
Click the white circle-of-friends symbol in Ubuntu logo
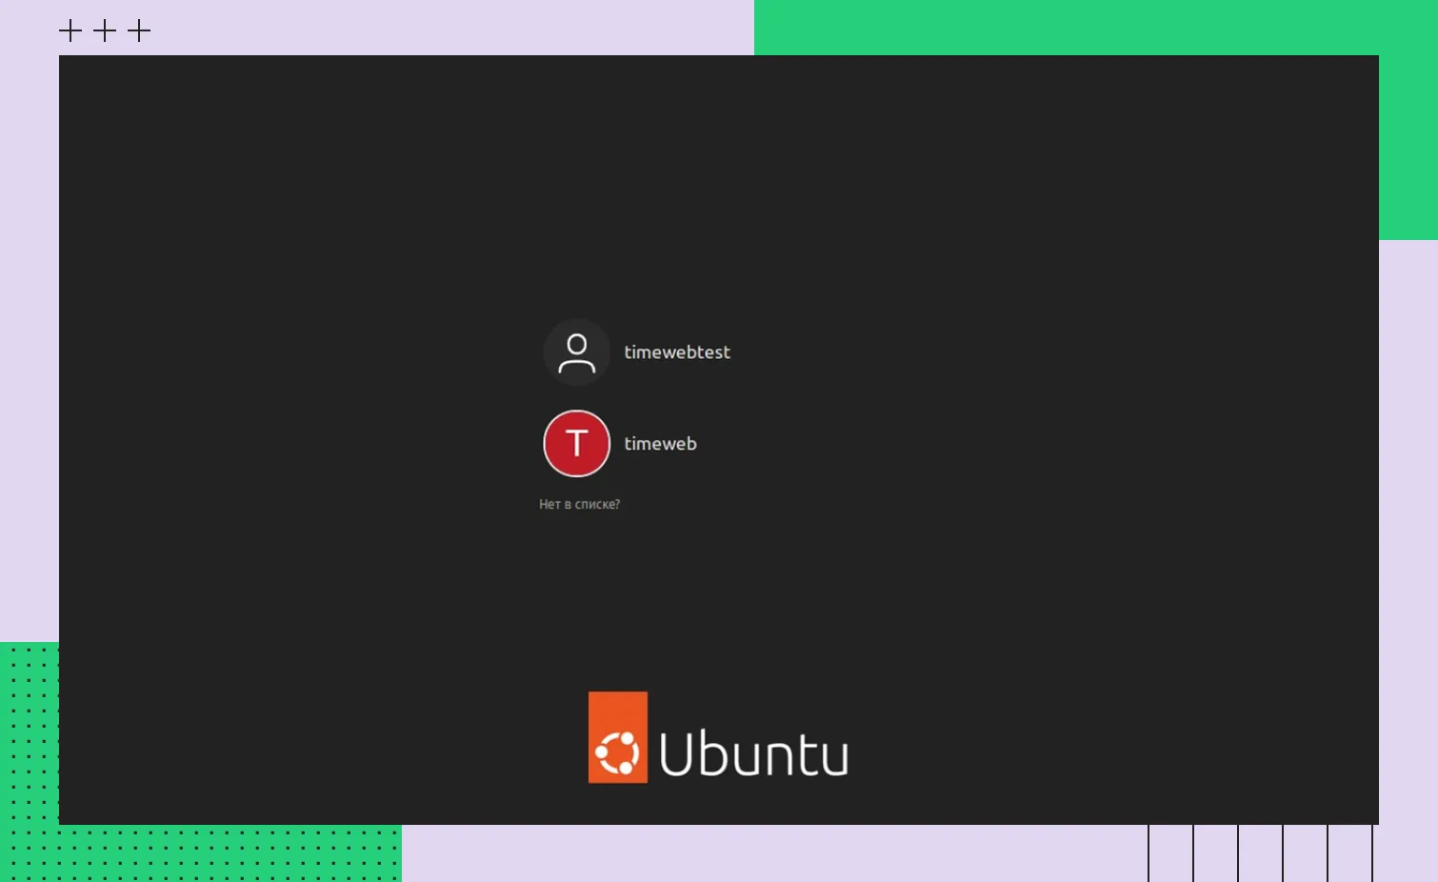pos(617,754)
